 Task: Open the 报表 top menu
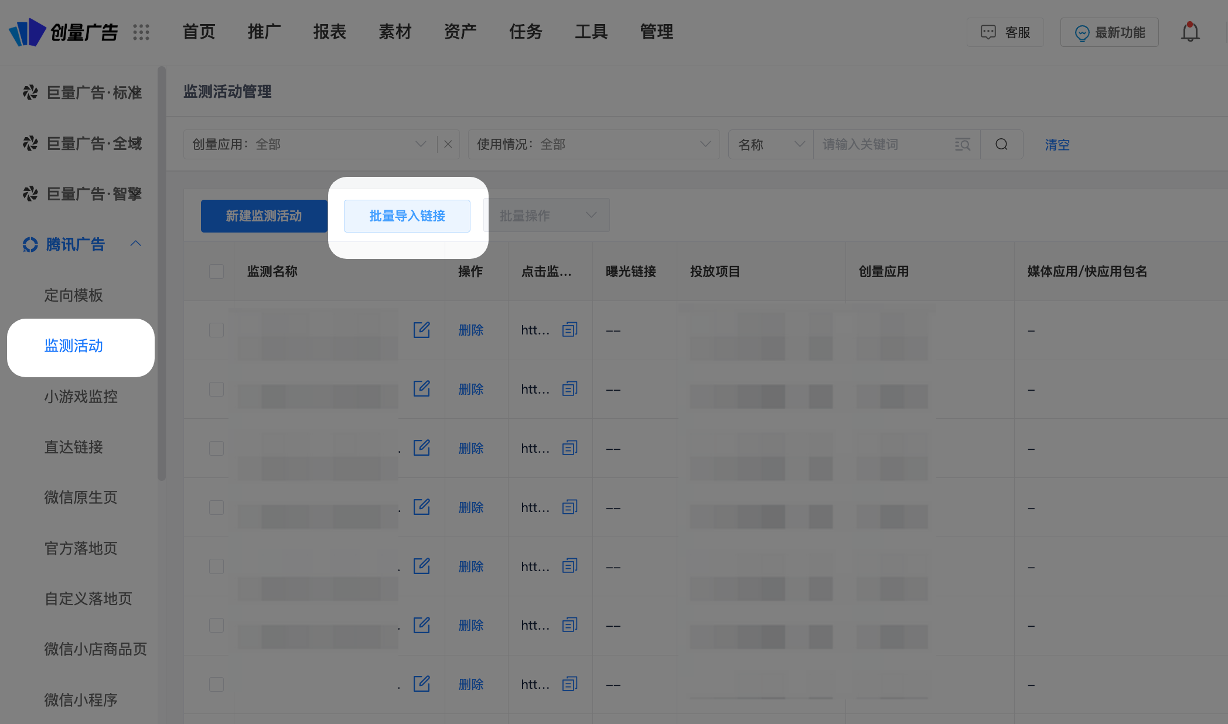pyautogui.click(x=330, y=32)
